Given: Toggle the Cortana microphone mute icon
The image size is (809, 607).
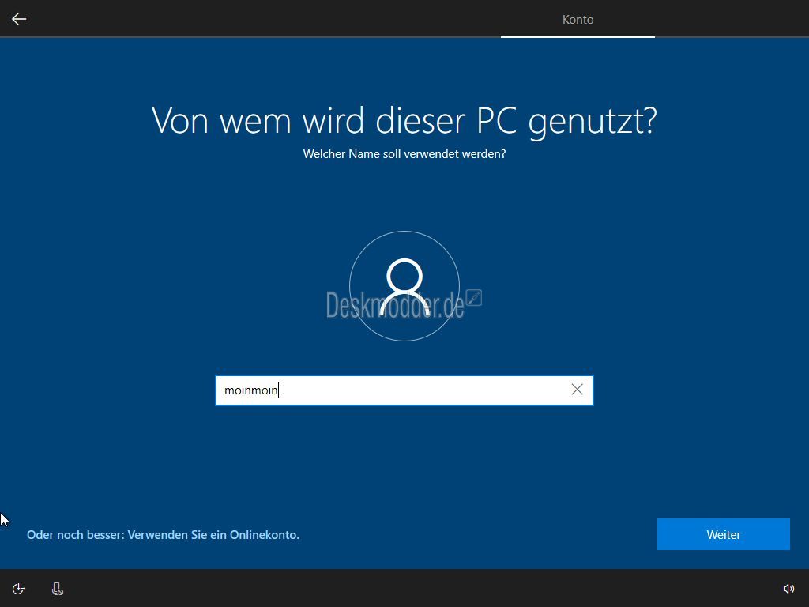Looking at the screenshot, I should click(57, 589).
